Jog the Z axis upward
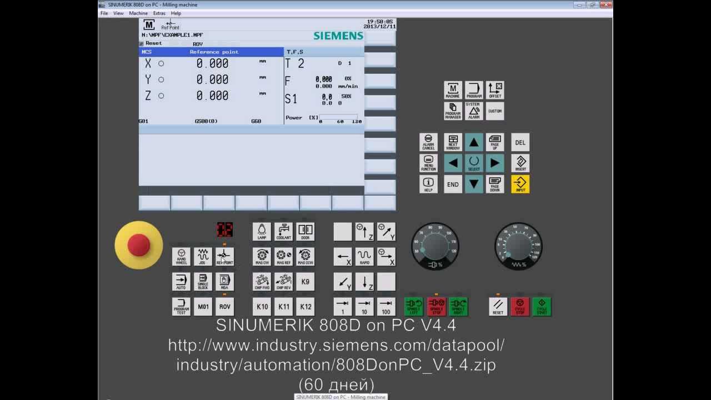 click(x=364, y=232)
